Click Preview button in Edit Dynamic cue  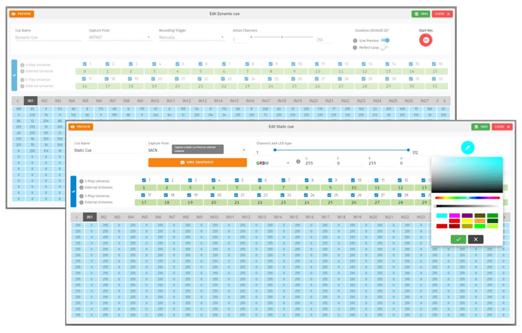coord(22,14)
